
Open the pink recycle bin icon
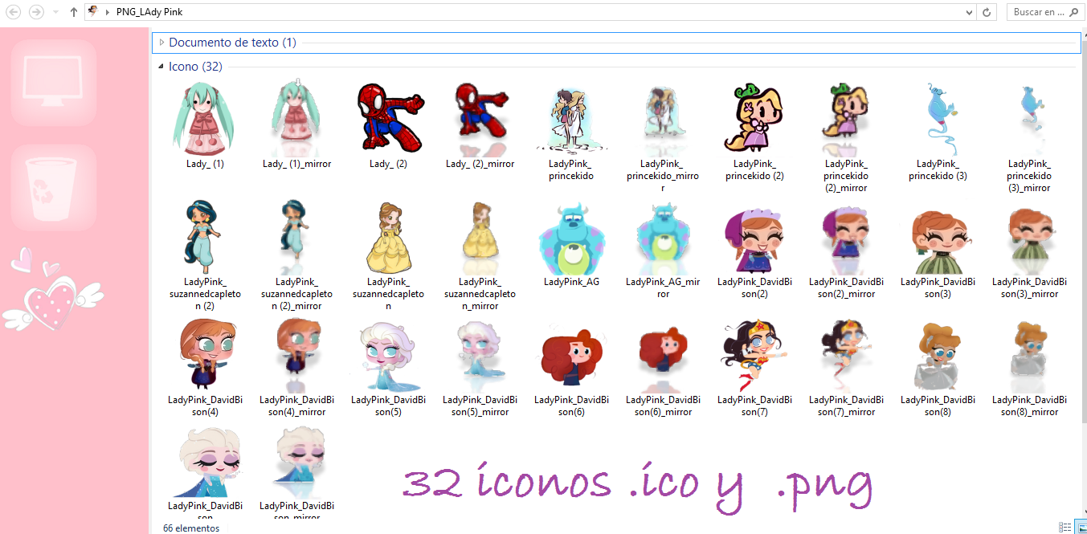coord(53,187)
